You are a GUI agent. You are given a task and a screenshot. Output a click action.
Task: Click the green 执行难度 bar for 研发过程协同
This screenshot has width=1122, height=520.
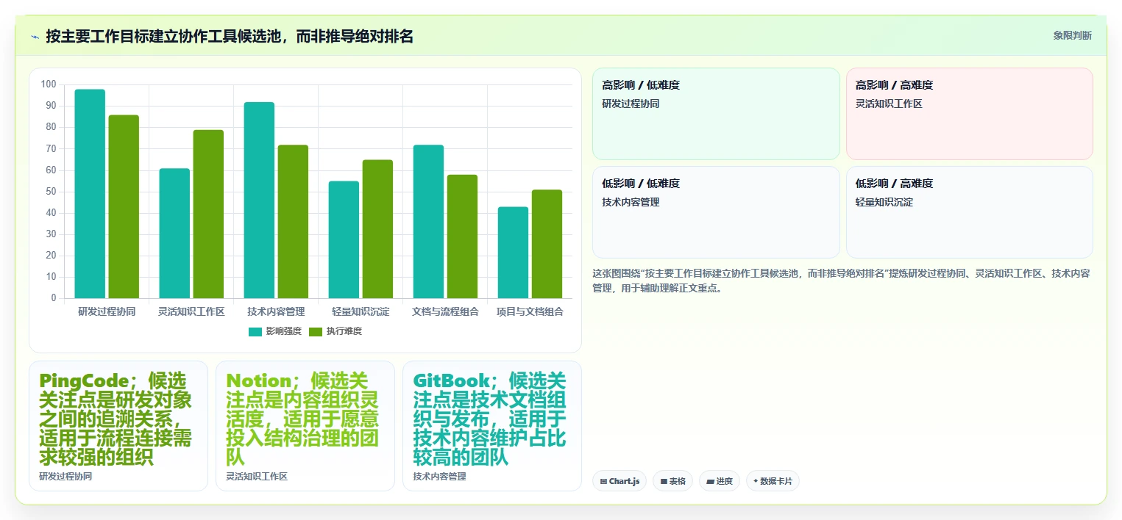tap(124, 206)
